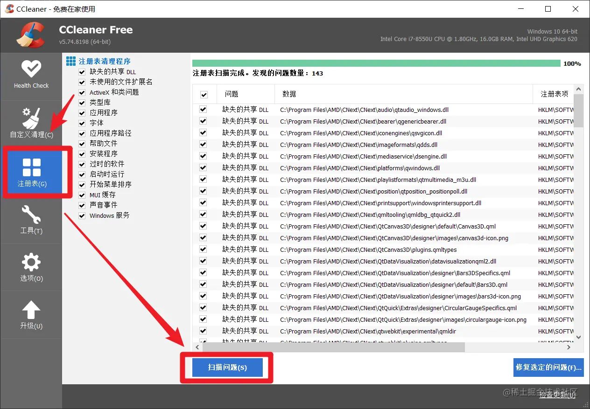590x409 pixels.
Task: Open the Options (选项) gear section
Action: click(x=31, y=267)
